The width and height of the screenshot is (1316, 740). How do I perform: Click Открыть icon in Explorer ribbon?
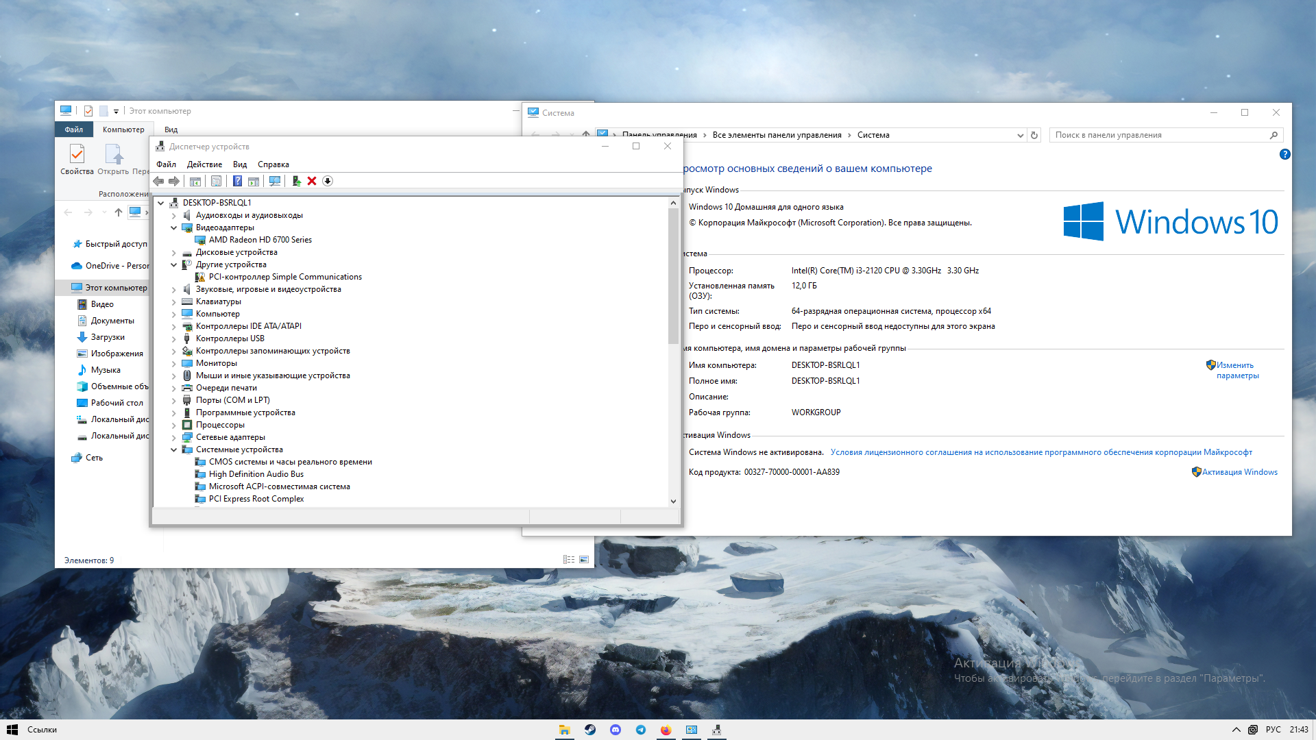[113, 160]
